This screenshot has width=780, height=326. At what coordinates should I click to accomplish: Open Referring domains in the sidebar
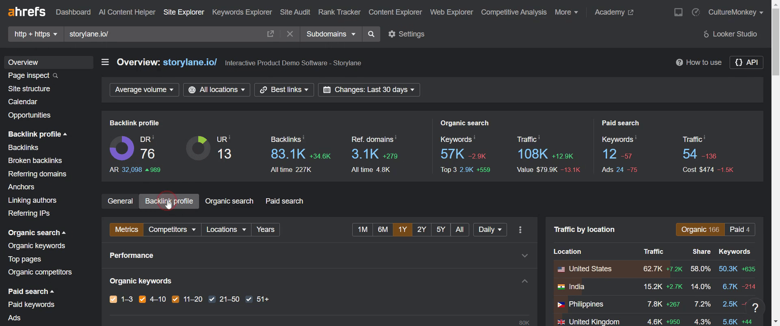coord(37,174)
